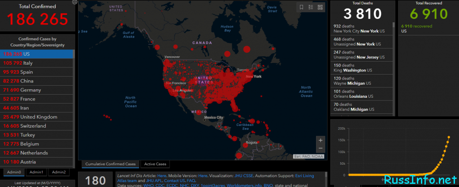Open the map bookmarks icon
The width and height of the screenshot is (459, 187).
pyautogui.click(x=301, y=7)
